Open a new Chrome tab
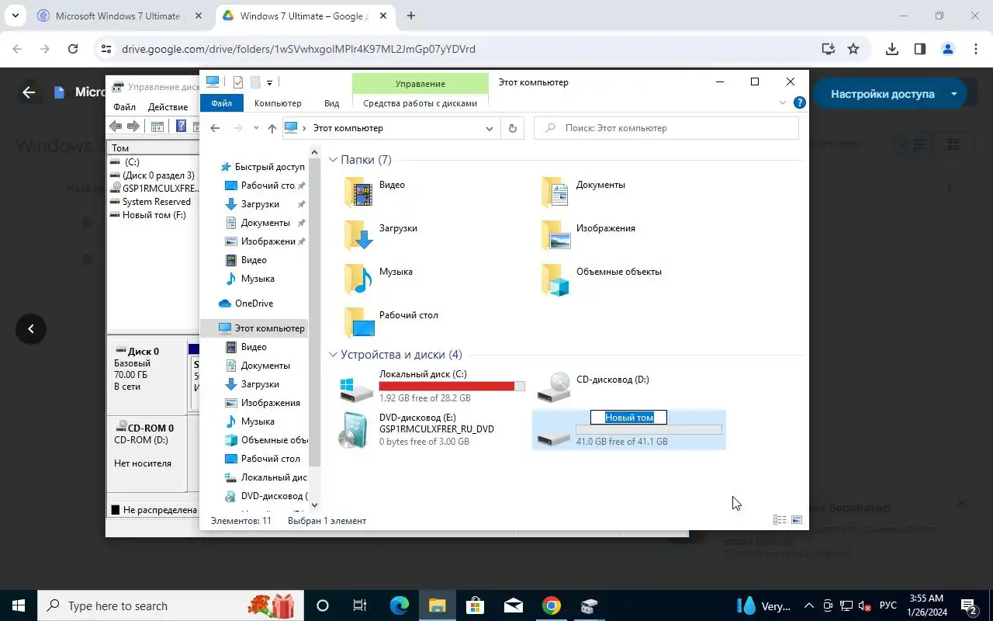Screen dimensions: 993x621 tap(411, 16)
